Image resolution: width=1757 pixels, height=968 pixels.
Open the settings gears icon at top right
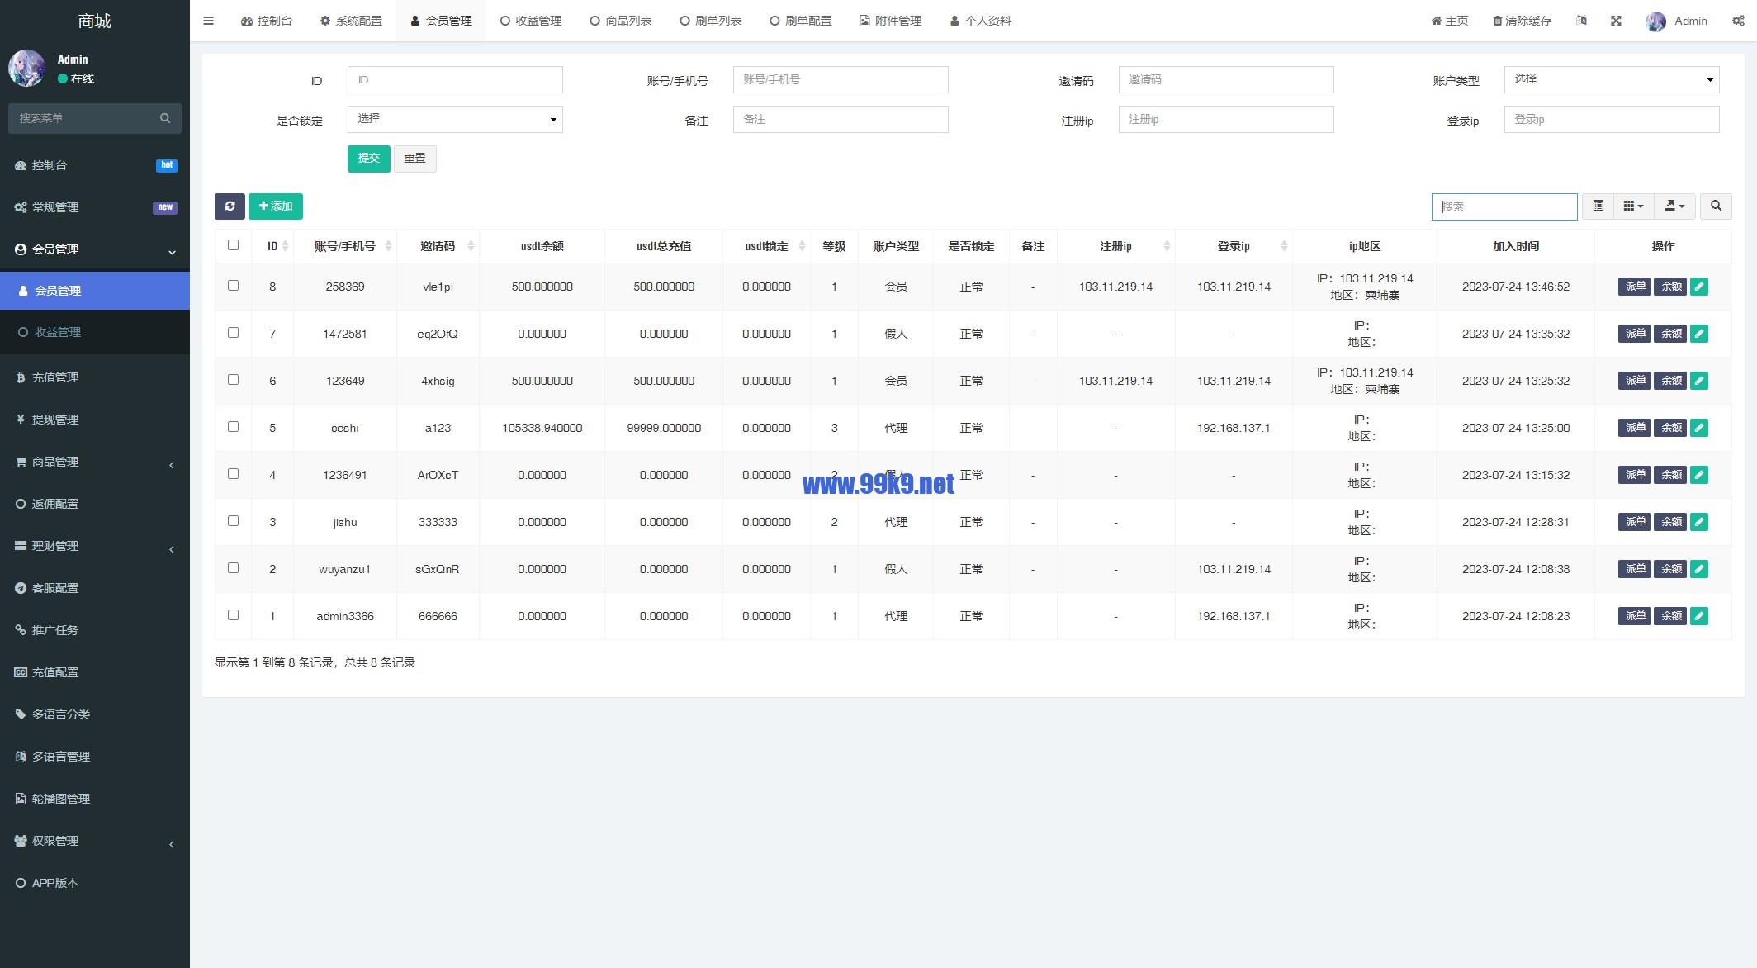(1738, 21)
